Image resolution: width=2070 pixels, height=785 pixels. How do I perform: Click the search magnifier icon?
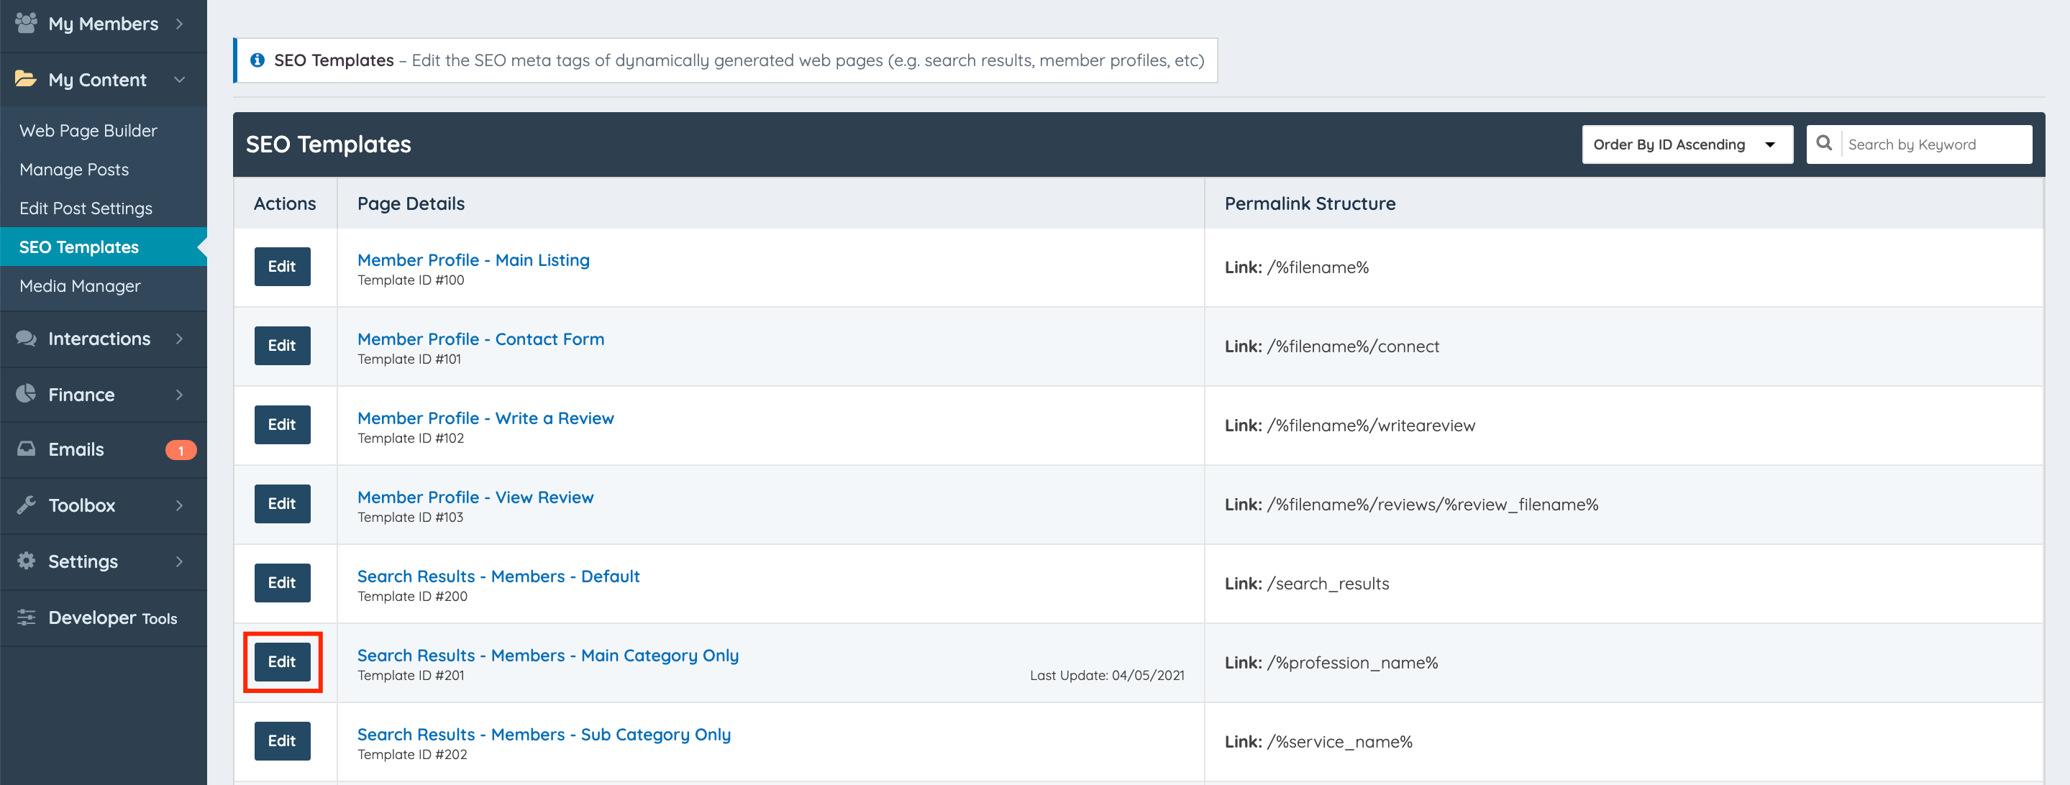click(1824, 144)
